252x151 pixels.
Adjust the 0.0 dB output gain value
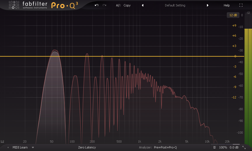click(x=234, y=147)
